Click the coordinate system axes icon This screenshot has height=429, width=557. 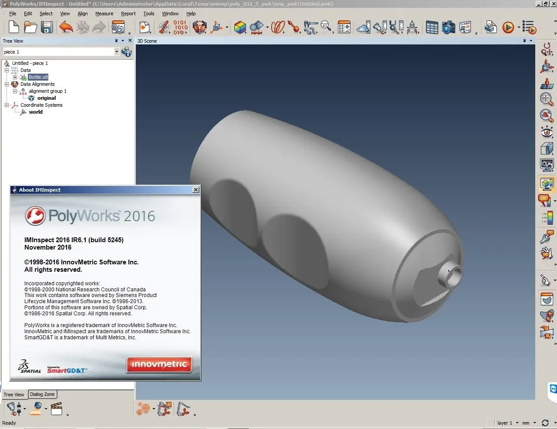tap(217, 27)
